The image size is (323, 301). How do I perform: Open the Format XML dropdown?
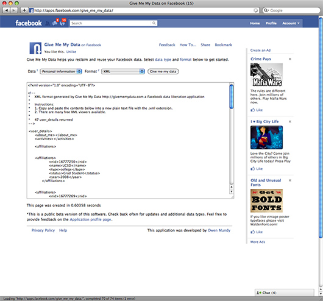(123, 71)
